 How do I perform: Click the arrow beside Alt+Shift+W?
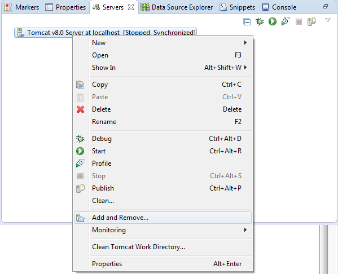tap(245, 68)
